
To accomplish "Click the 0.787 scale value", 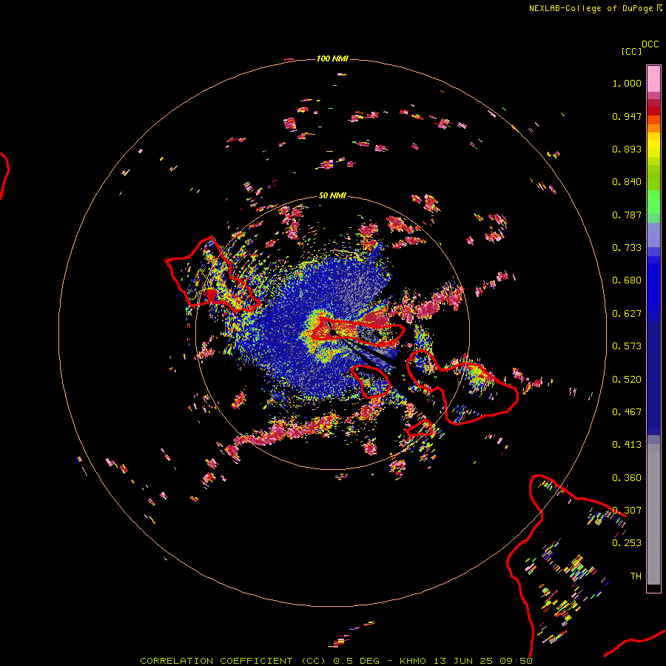I will pyautogui.click(x=627, y=215).
